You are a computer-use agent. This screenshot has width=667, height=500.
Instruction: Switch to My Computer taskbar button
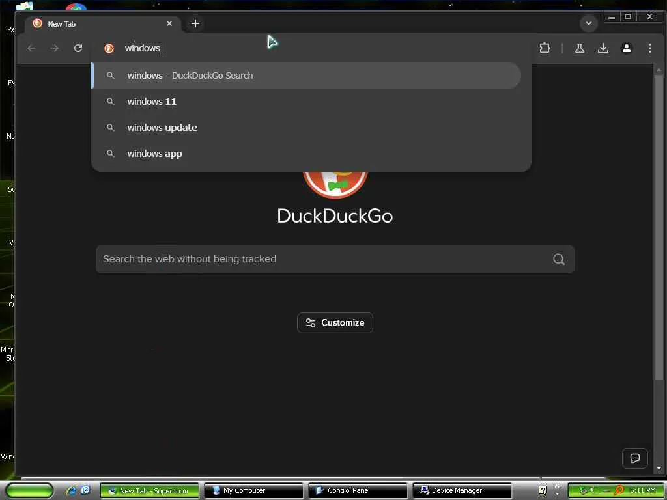tap(253, 490)
